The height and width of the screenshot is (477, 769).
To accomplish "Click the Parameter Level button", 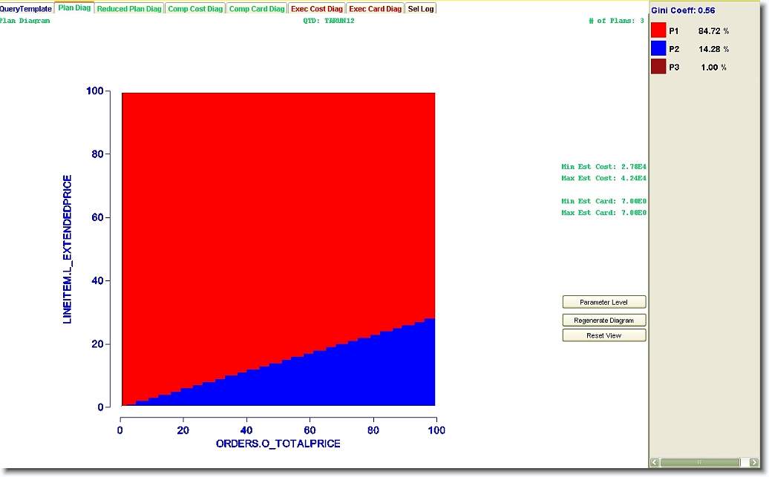I will [x=604, y=303].
